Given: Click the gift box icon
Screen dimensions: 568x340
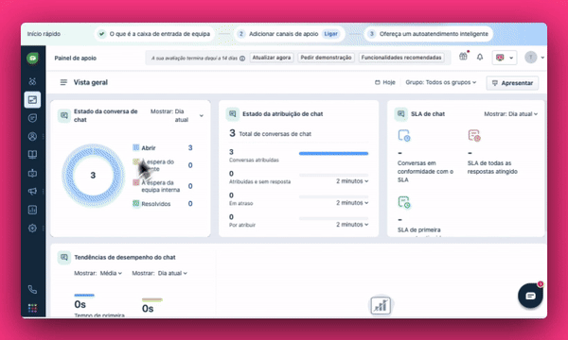Looking at the screenshot, I should tap(463, 57).
